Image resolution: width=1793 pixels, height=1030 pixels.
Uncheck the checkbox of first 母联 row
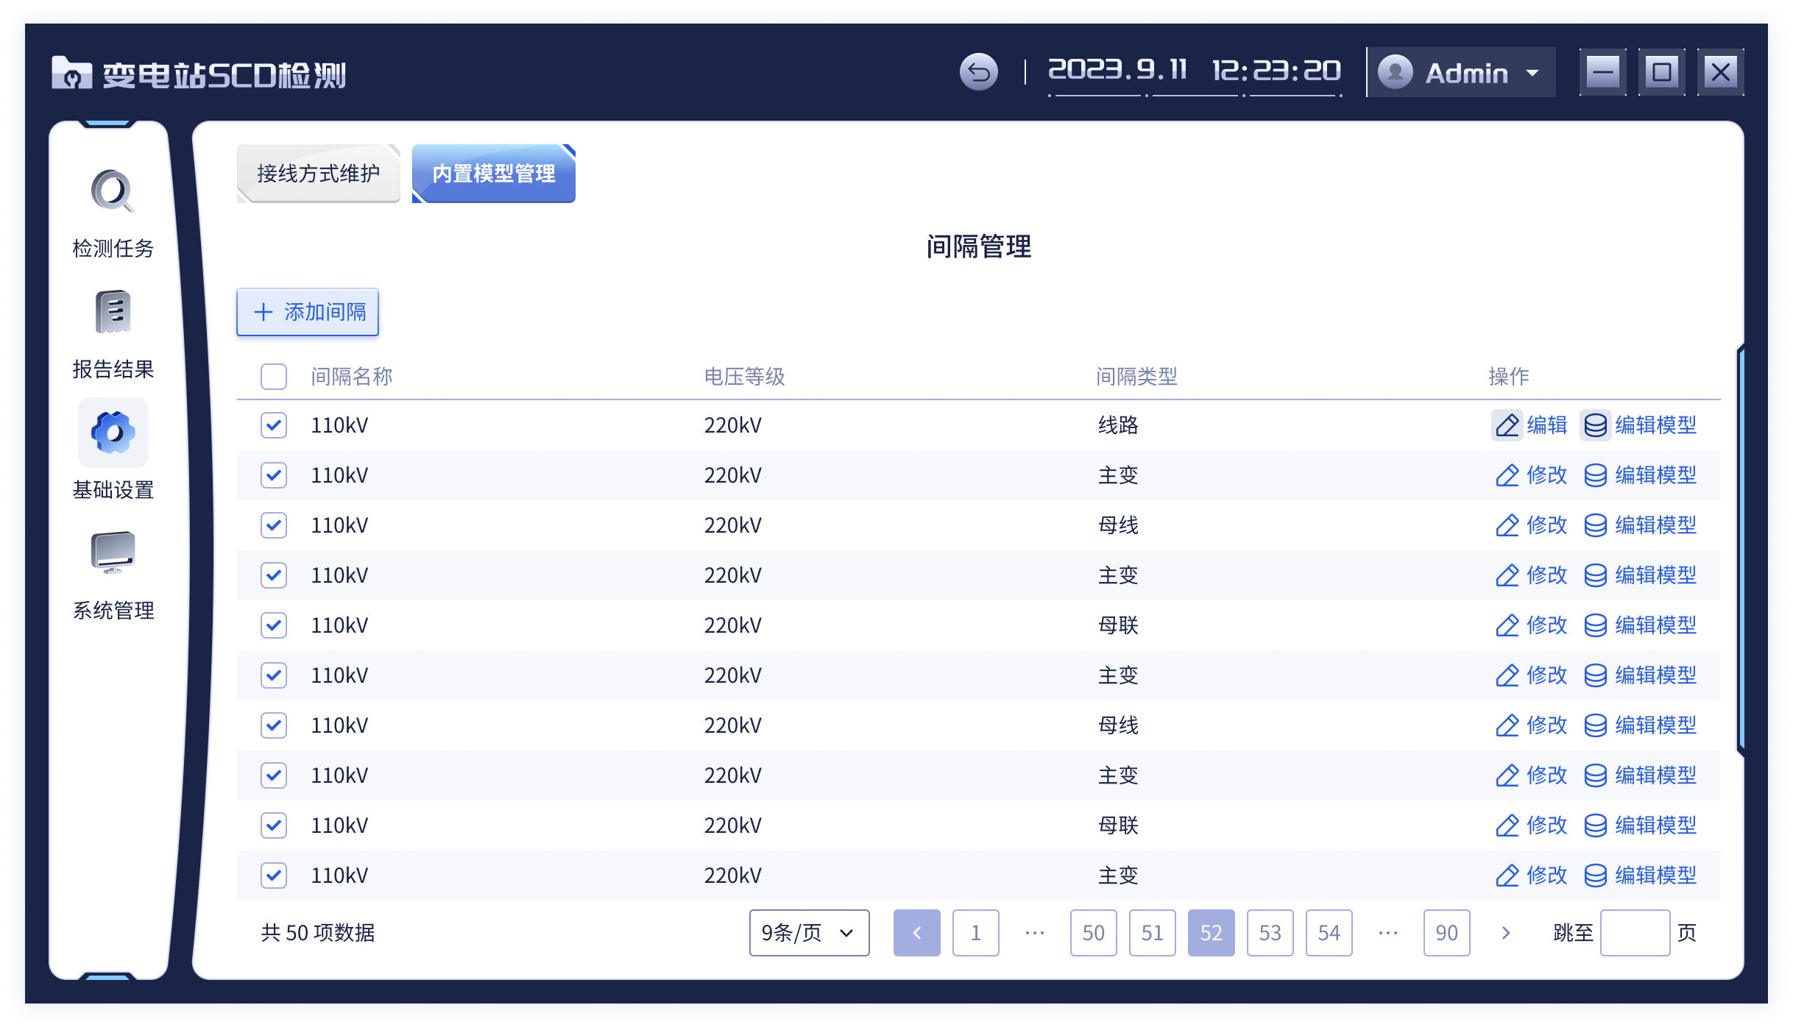coord(273,625)
